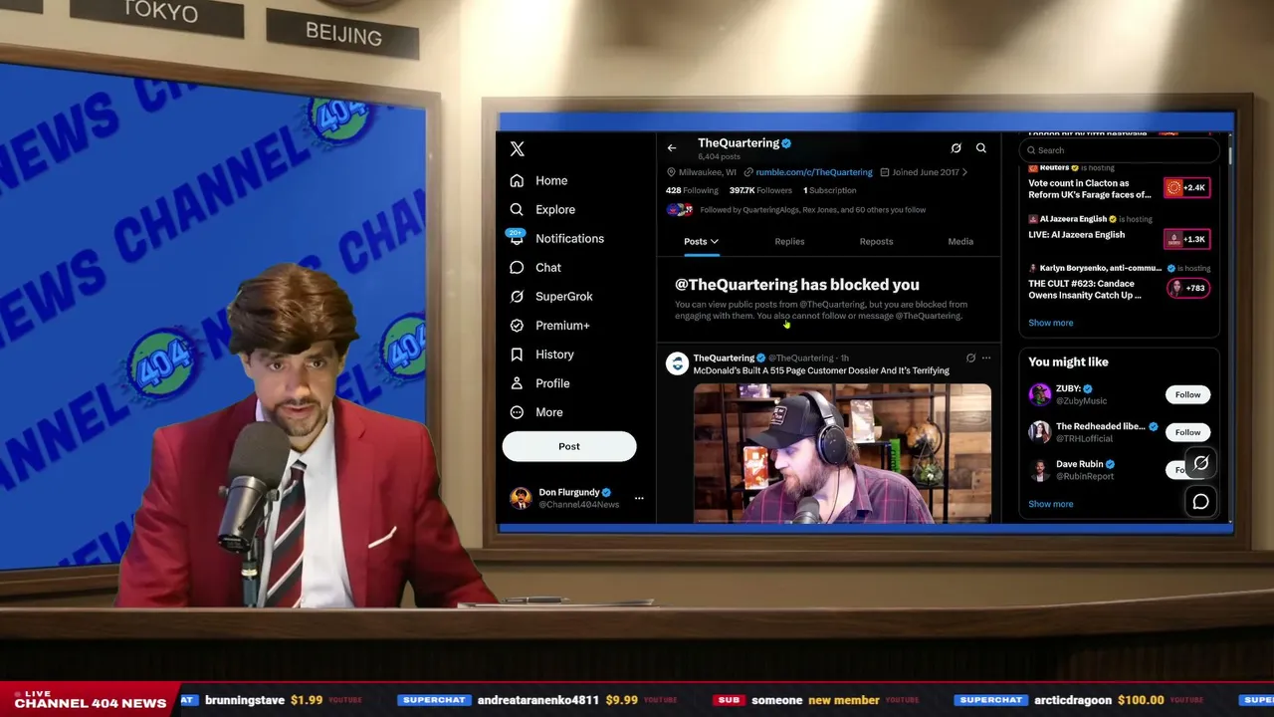1274x717 pixels.
Task: Open Notifications with the 20+ badge
Action: (556, 238)
